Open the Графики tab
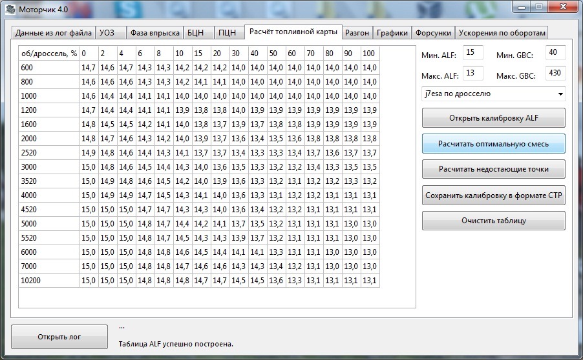The height and width of the screenshot is (360, 583). coord(392,33)
